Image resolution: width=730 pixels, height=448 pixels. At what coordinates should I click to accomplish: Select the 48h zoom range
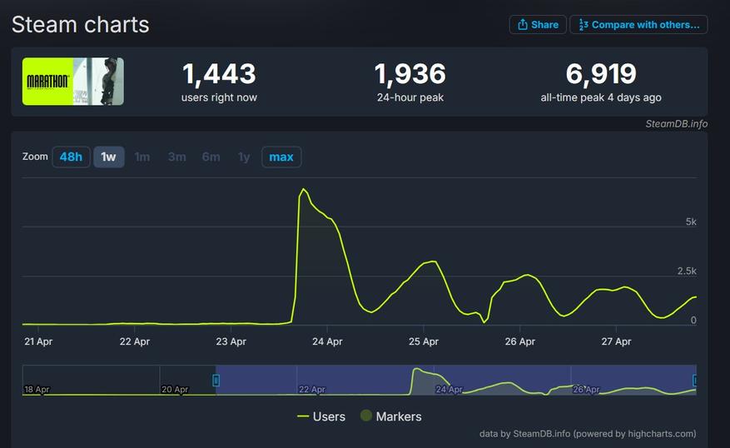pos(71,157)
